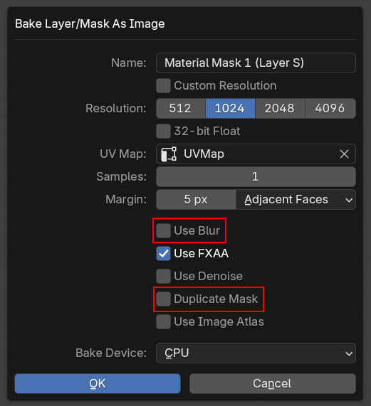Open the UVMap selector field
This screenshot has width=371, height=406.
point(256,154)
